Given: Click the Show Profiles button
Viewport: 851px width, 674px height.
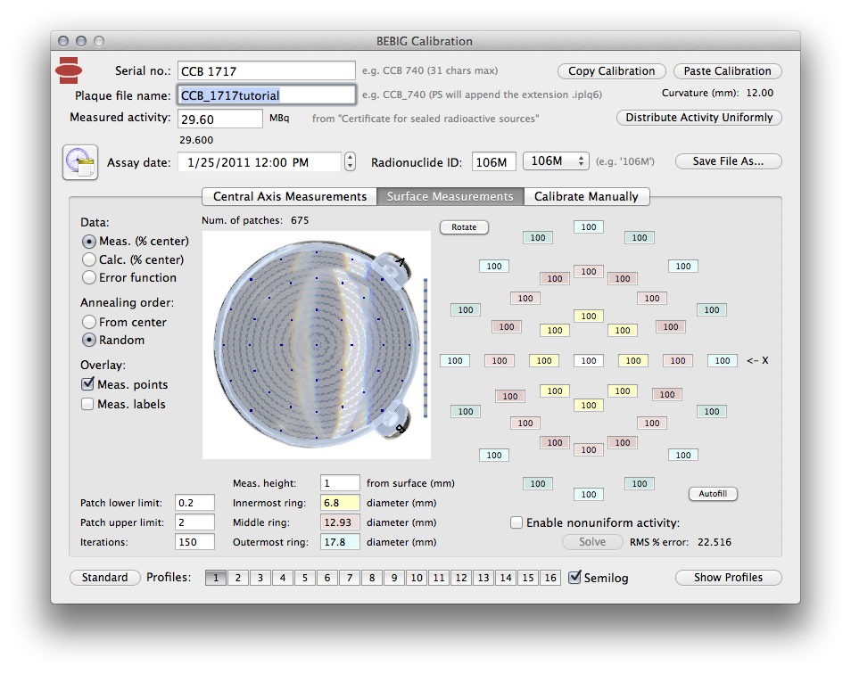Looking at the screenshot, I should point(728,578).
